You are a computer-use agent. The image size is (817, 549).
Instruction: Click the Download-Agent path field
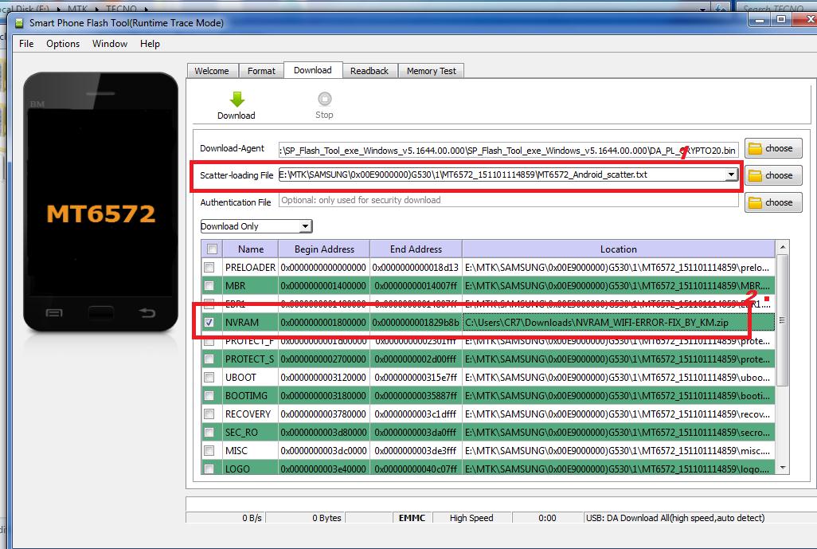click(x=508, y=151)
